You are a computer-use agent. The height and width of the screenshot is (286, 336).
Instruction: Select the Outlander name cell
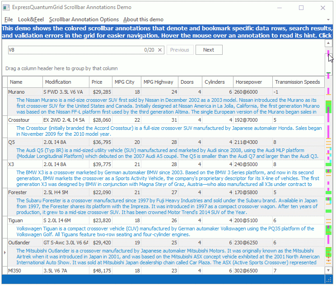point(25,243)
